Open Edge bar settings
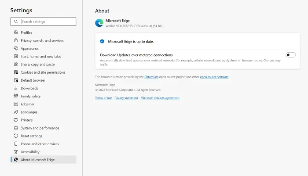Image resolution: width=308 pixels, height=176 pixels. [x=43, y=104]
